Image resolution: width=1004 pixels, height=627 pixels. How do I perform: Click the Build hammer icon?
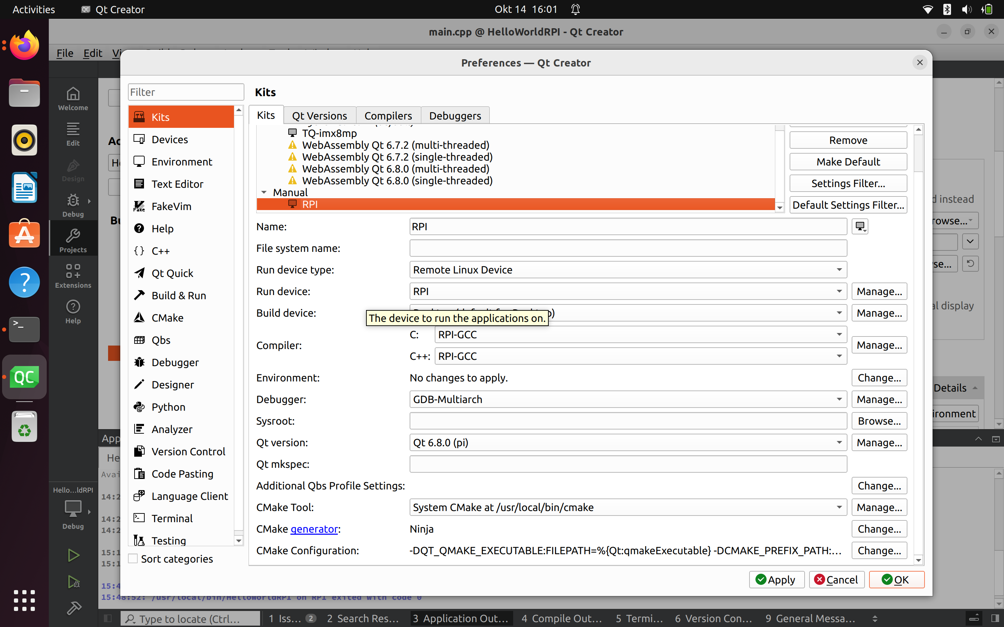point(74,608)
